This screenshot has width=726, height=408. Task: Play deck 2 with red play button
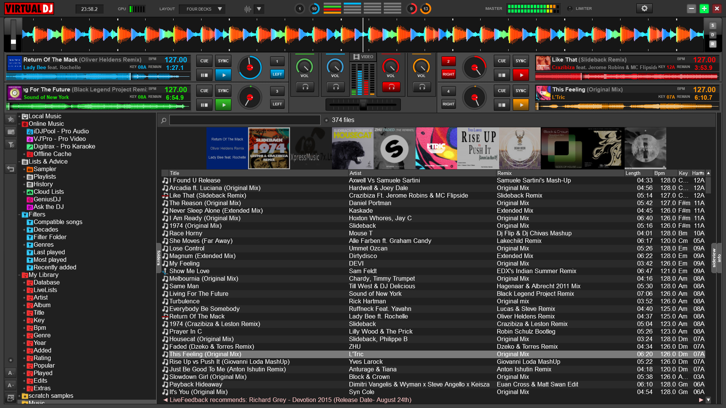tap(521, 75)
